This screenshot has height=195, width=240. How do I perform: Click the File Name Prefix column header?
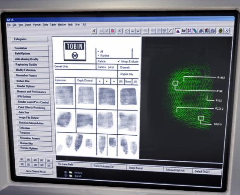click(x=74, y=165)
